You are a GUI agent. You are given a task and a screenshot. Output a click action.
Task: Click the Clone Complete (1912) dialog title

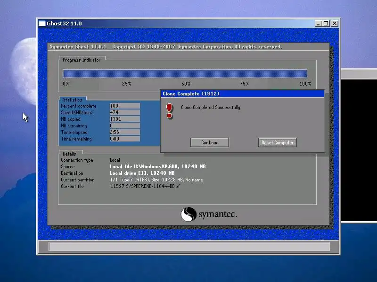191,94
